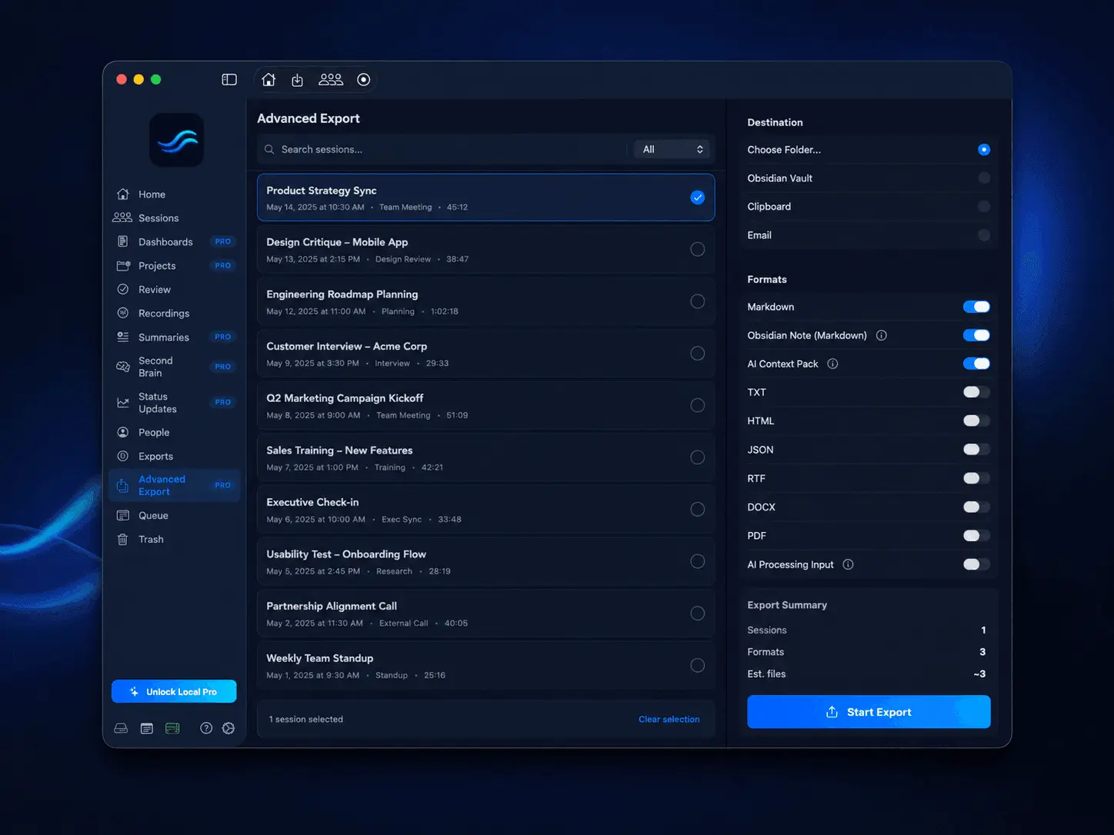Click the magnifier icon in the search bar
1114x835 pixels.
(269, 149)
